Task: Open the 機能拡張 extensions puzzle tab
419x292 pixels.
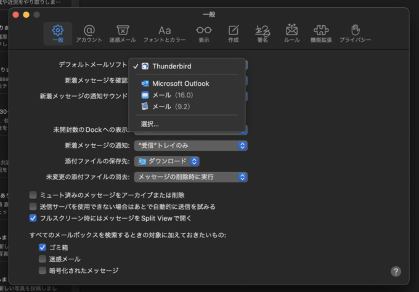Action: 321,34
